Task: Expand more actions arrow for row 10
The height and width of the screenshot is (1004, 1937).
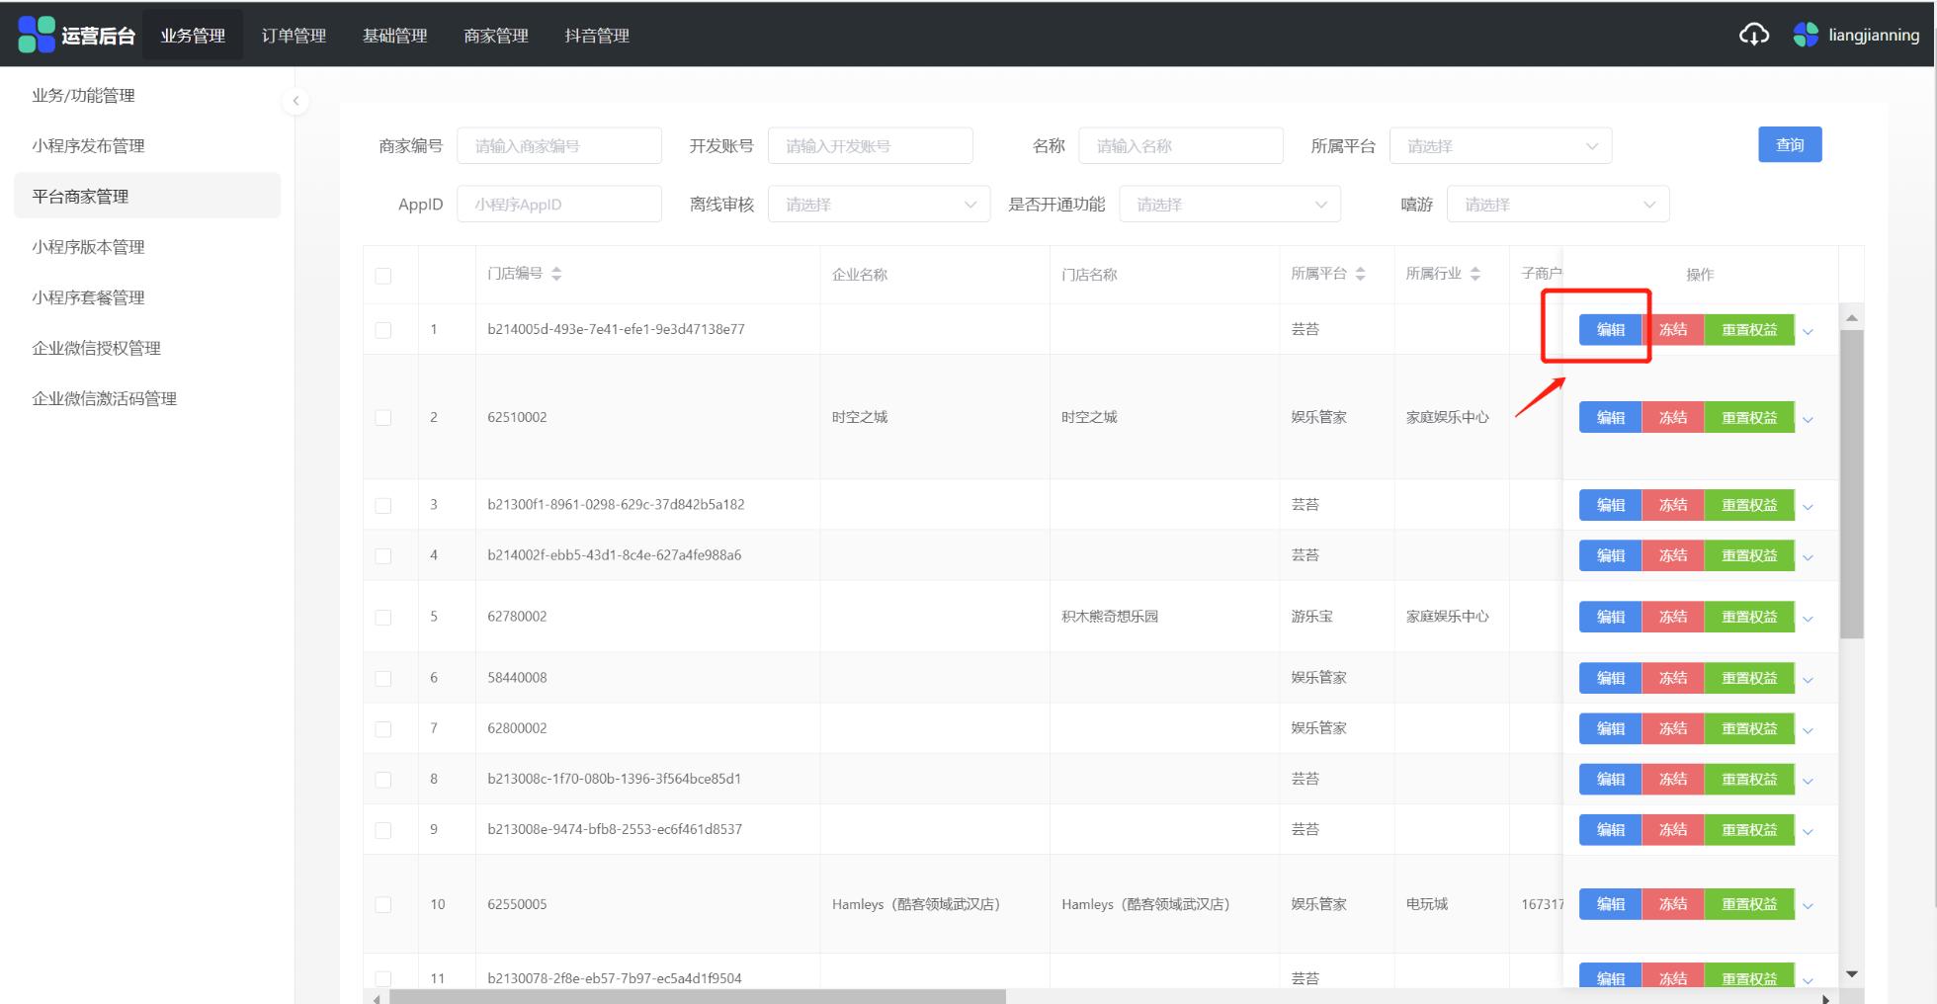Action: click(1808, 906)
